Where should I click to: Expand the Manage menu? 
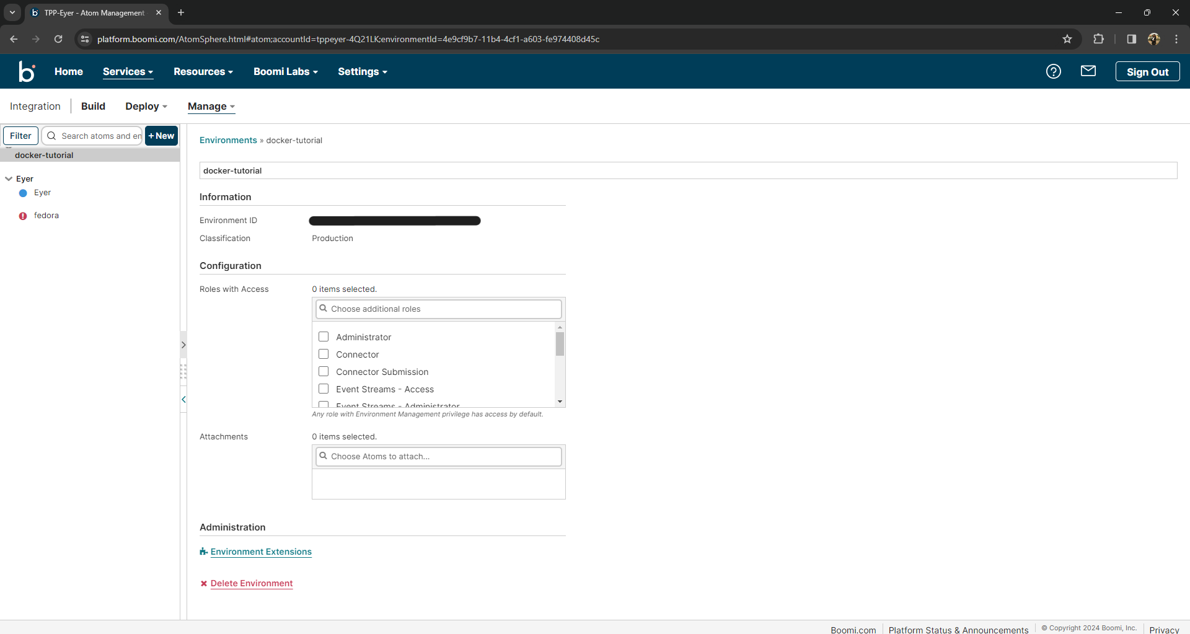[211, 106]
